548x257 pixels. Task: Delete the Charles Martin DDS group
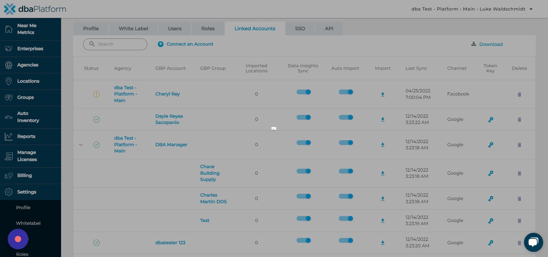tap(519, 199)
